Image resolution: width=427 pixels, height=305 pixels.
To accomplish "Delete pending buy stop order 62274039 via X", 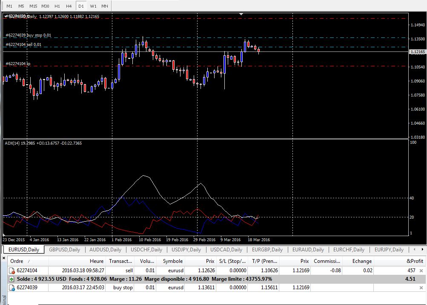I will (x=421, y=288).
